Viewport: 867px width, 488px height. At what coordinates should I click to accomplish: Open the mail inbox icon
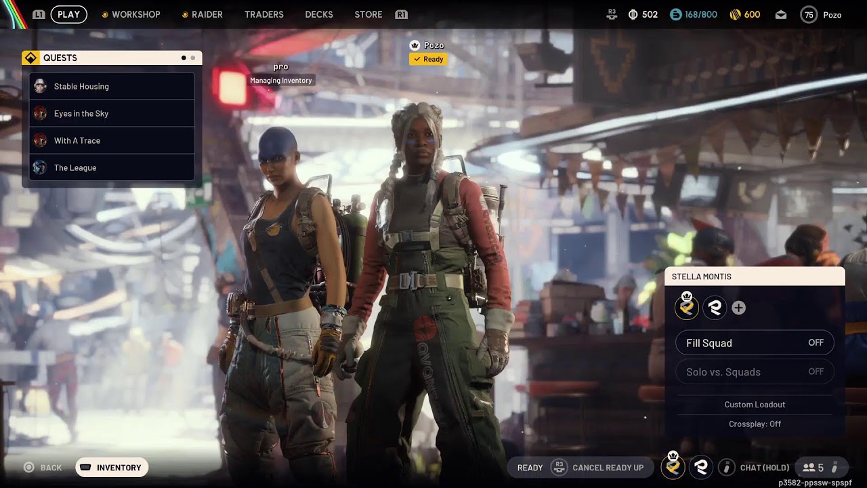pyautogui.click(x=781, y=14)
